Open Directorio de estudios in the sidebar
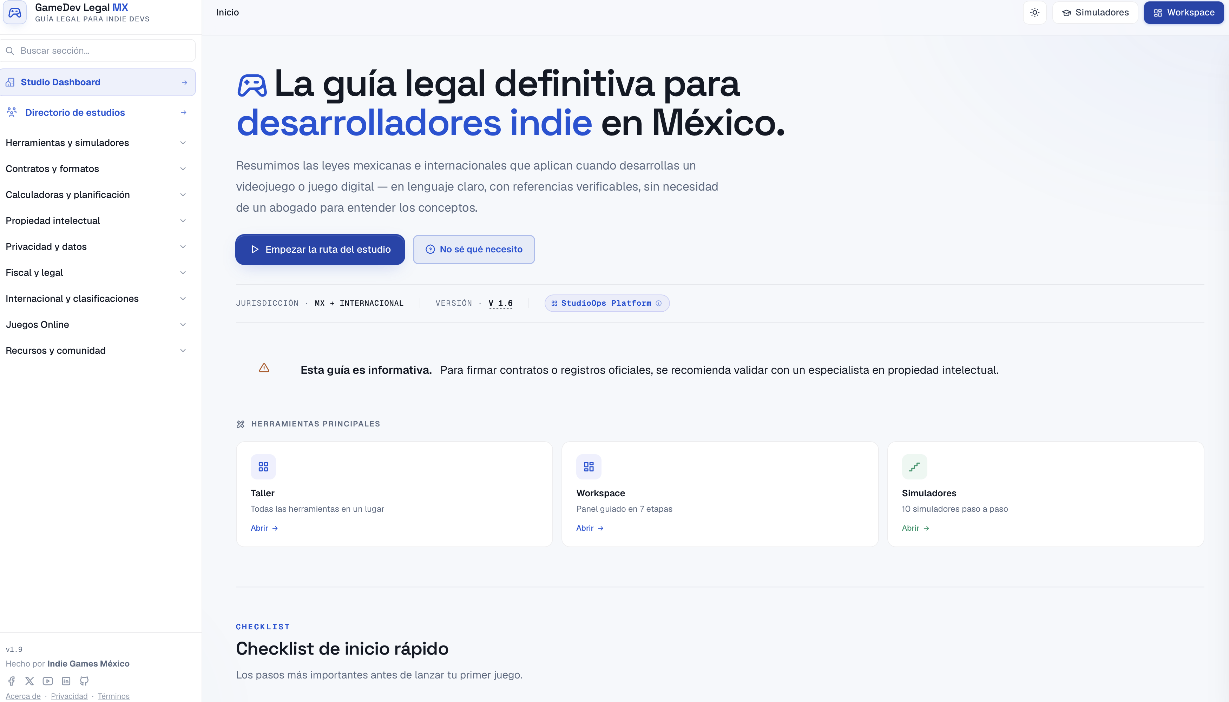1229x702 pixels. tap(98, 112)
